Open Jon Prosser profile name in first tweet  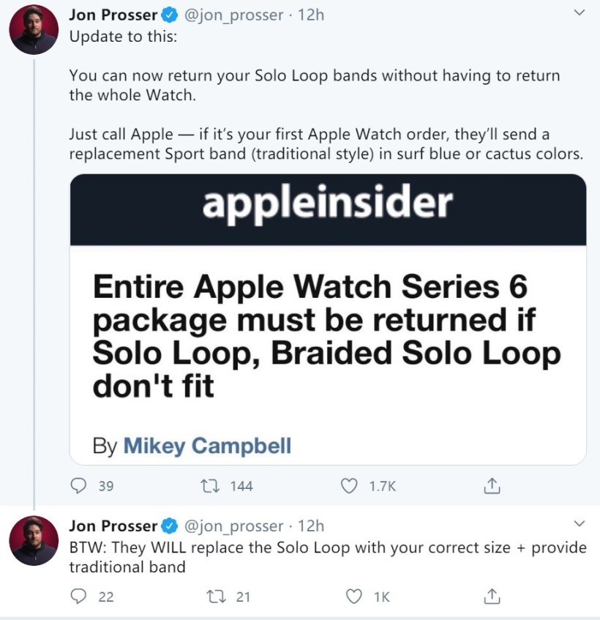tap(113, 15)
